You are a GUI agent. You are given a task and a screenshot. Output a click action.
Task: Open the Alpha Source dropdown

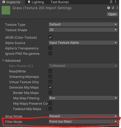83,43
